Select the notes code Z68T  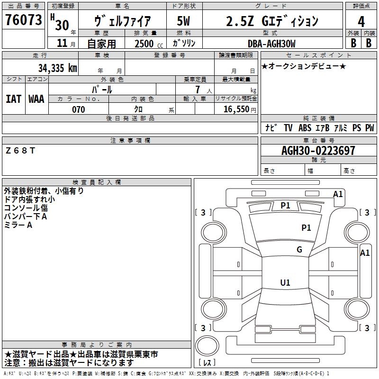[20, 151]
